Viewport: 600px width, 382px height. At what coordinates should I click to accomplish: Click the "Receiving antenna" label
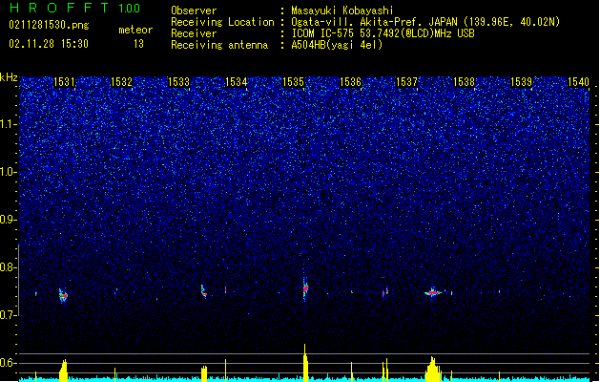coord(219,45)
